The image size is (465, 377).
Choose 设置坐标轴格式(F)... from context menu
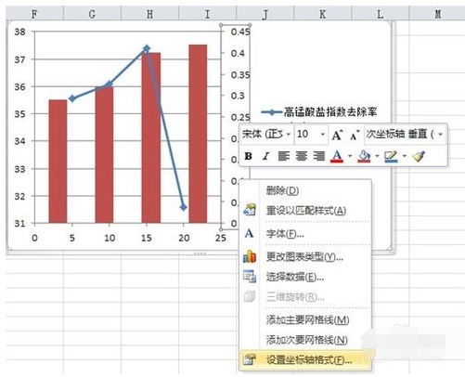(305, 360)
